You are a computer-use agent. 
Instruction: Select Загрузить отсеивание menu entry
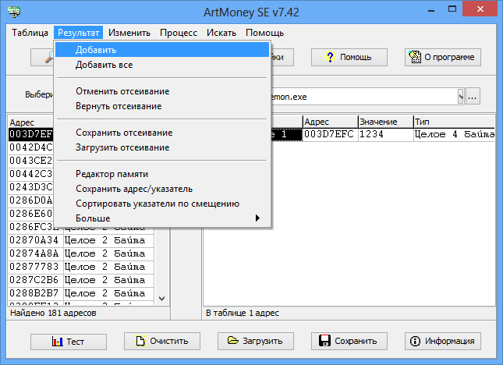[162, 147]
